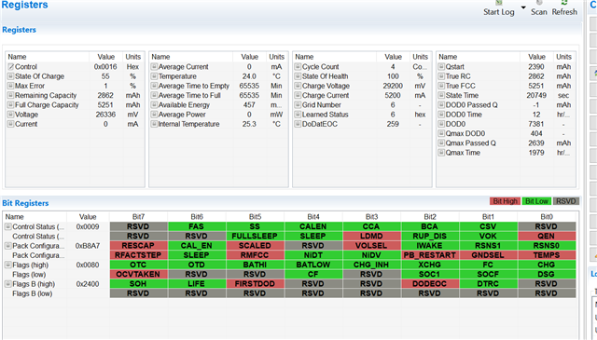Click the icon beside Qmax Time

coord(441,152)
